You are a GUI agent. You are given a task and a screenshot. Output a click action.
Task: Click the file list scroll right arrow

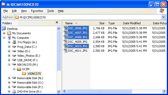tap(164, 91)
